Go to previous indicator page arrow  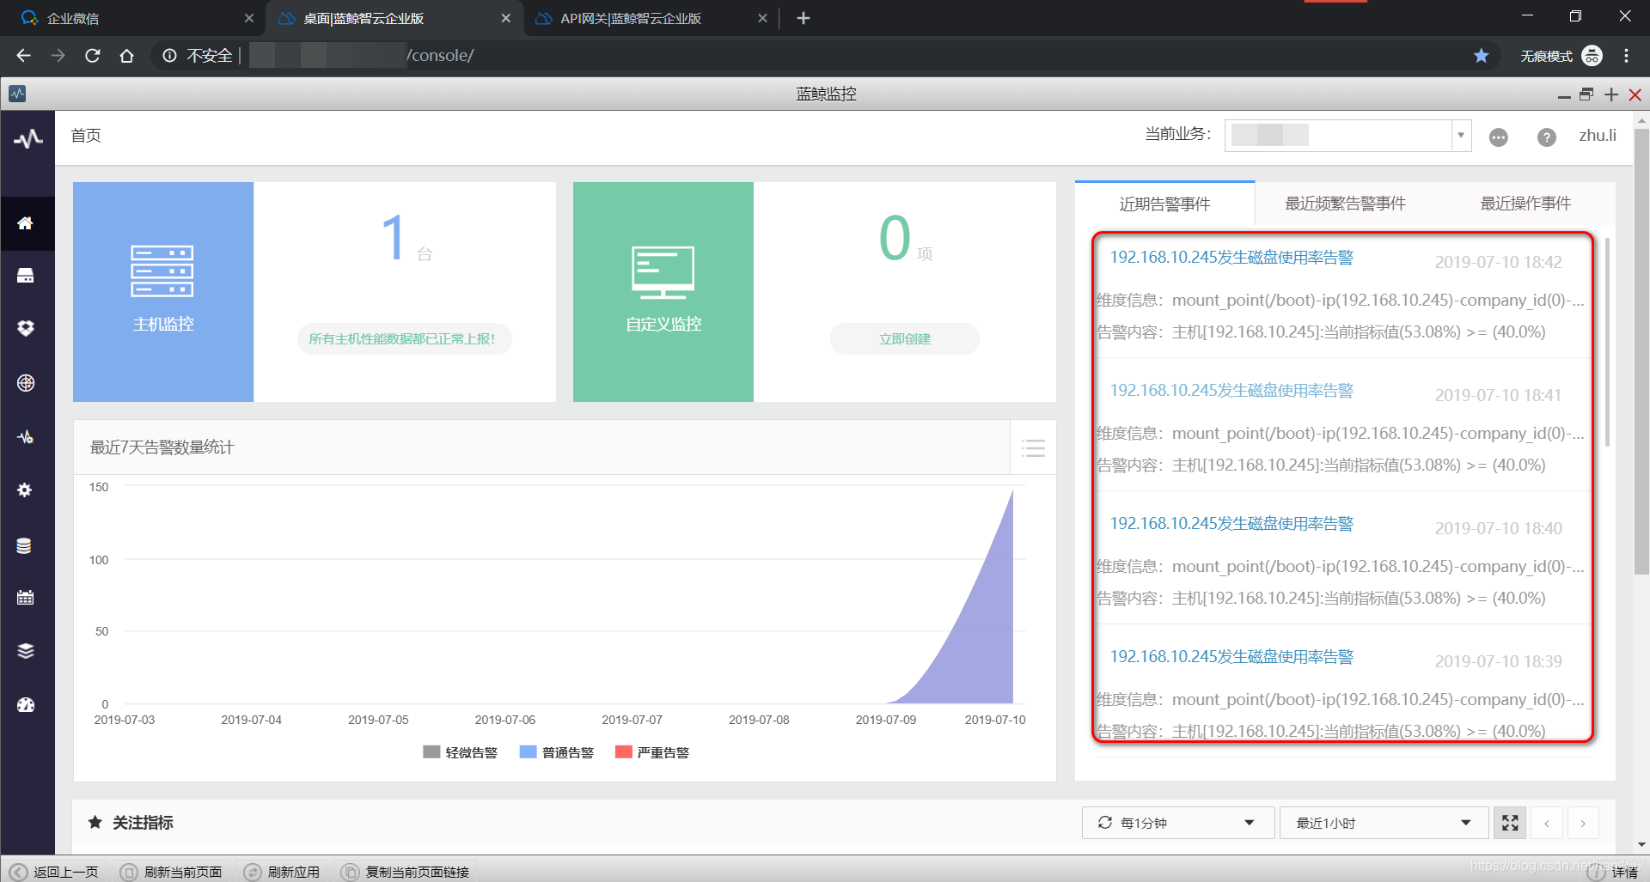[1547, 823]
